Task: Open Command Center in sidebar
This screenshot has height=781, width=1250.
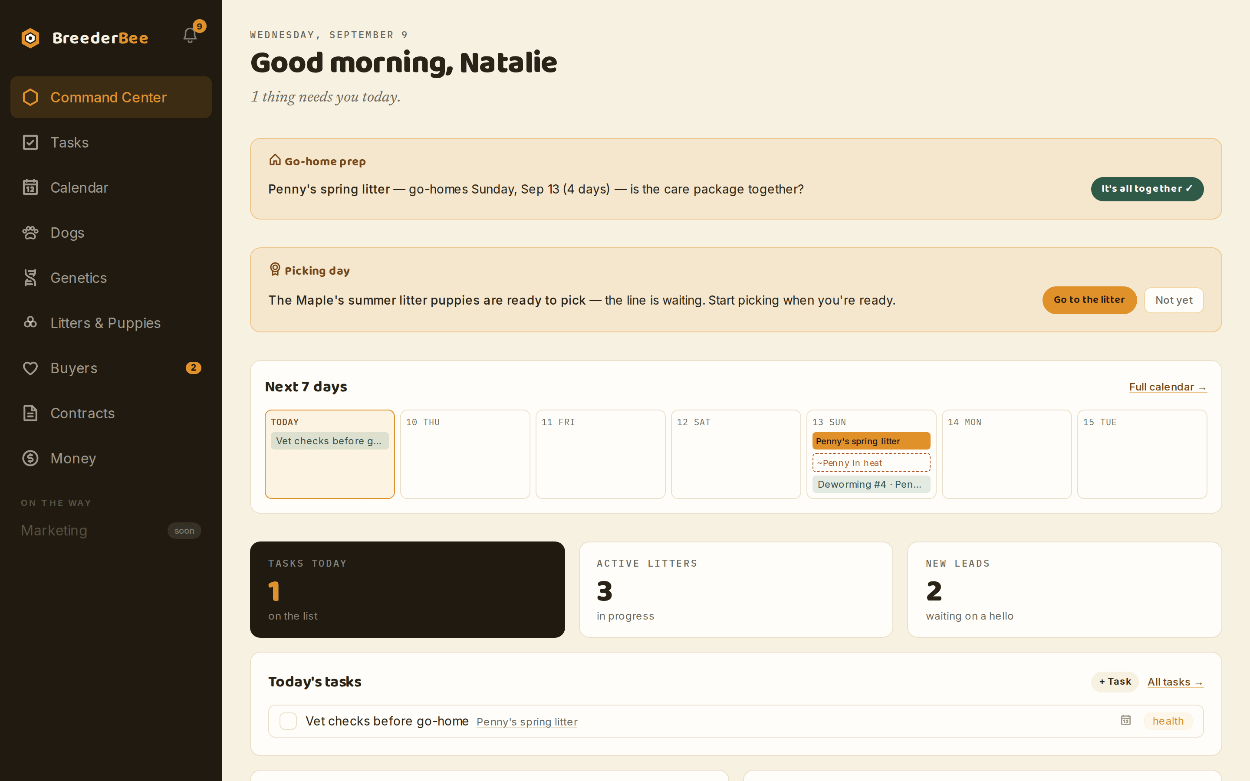Action: [x=111, y=97]
